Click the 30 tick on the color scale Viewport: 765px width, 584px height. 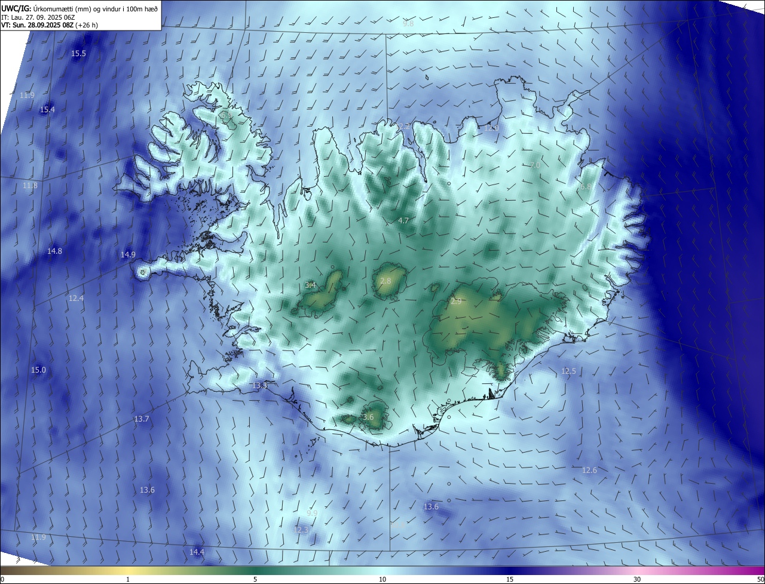(637, 579)
